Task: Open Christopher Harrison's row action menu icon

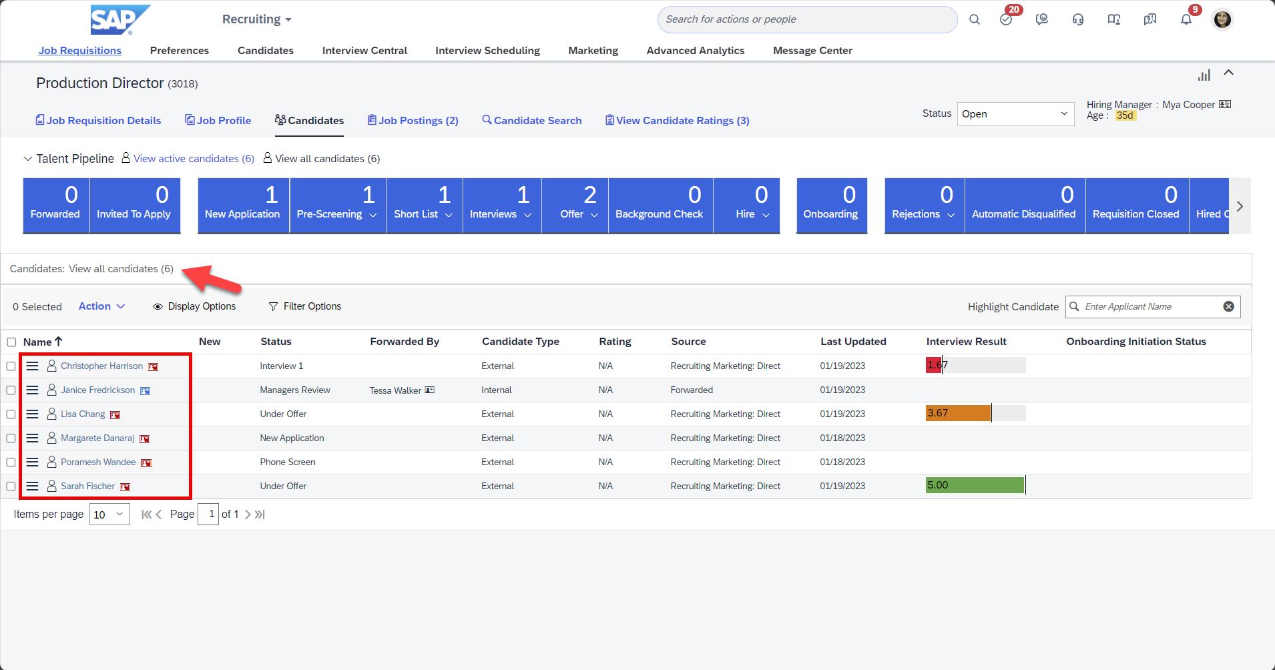Action: pos(32,366)
